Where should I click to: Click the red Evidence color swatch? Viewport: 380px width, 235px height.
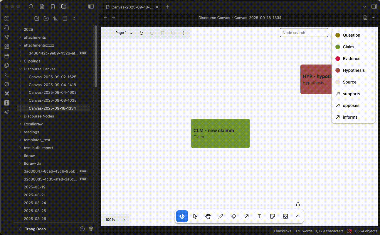click(337, 59)
